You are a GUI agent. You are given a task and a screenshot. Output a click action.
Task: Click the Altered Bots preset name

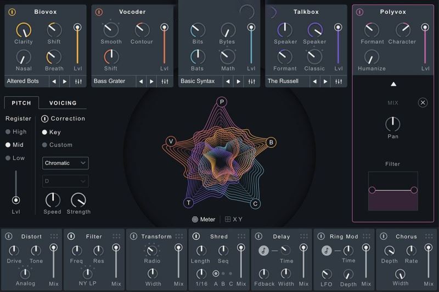pos(22,81)
